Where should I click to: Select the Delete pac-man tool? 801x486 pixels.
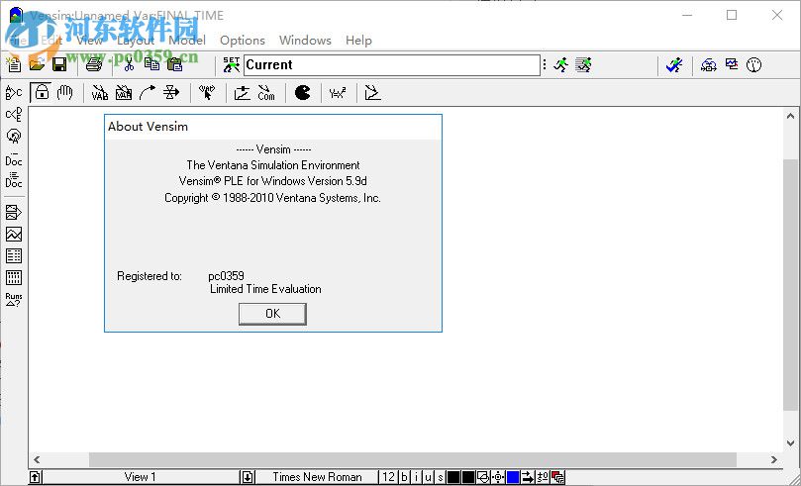302,92
